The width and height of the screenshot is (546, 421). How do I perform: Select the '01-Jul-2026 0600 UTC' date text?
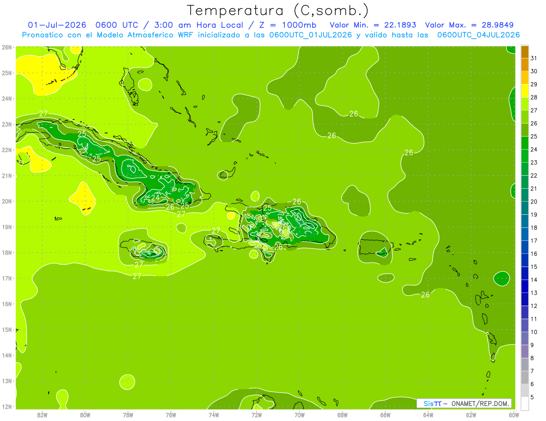82,25
